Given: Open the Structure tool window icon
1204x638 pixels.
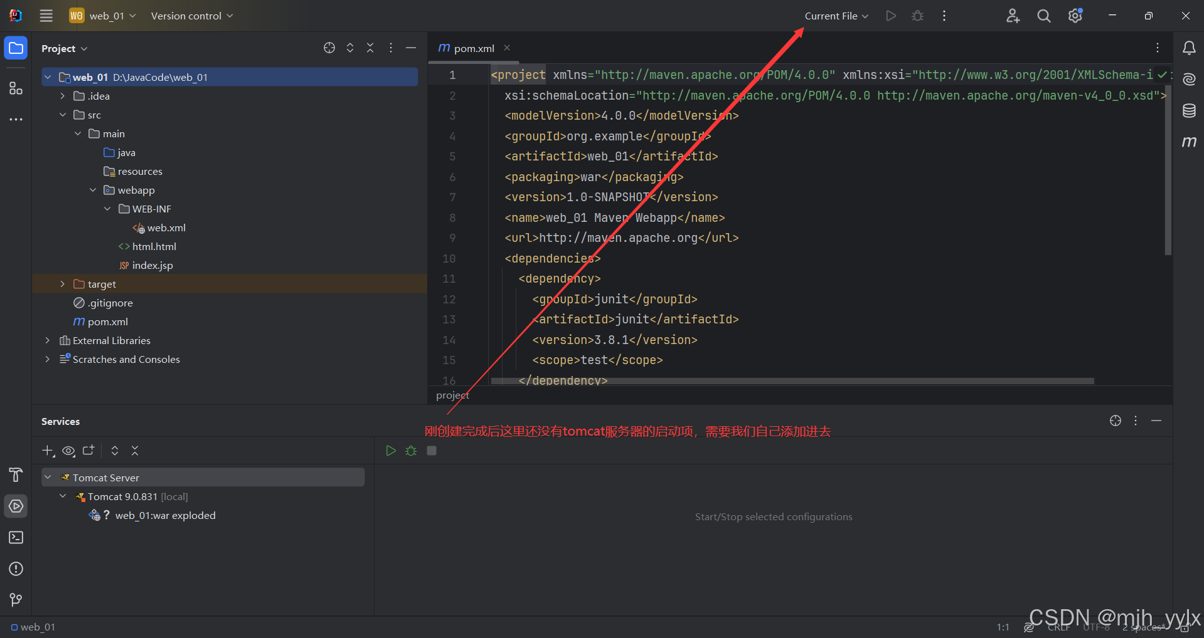Looking at the screenshot, I should click(16, 88).
